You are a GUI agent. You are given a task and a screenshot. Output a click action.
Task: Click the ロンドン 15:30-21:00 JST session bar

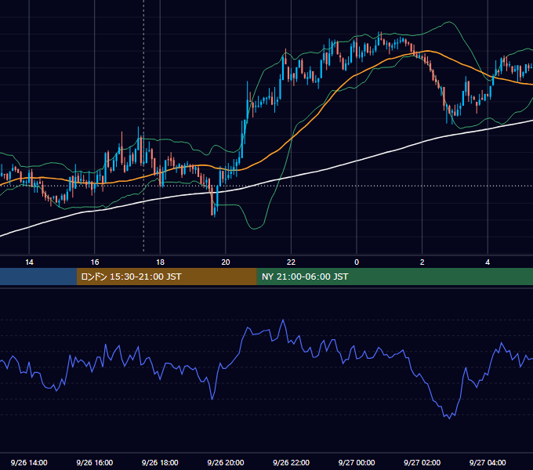(x=166, y=277)
